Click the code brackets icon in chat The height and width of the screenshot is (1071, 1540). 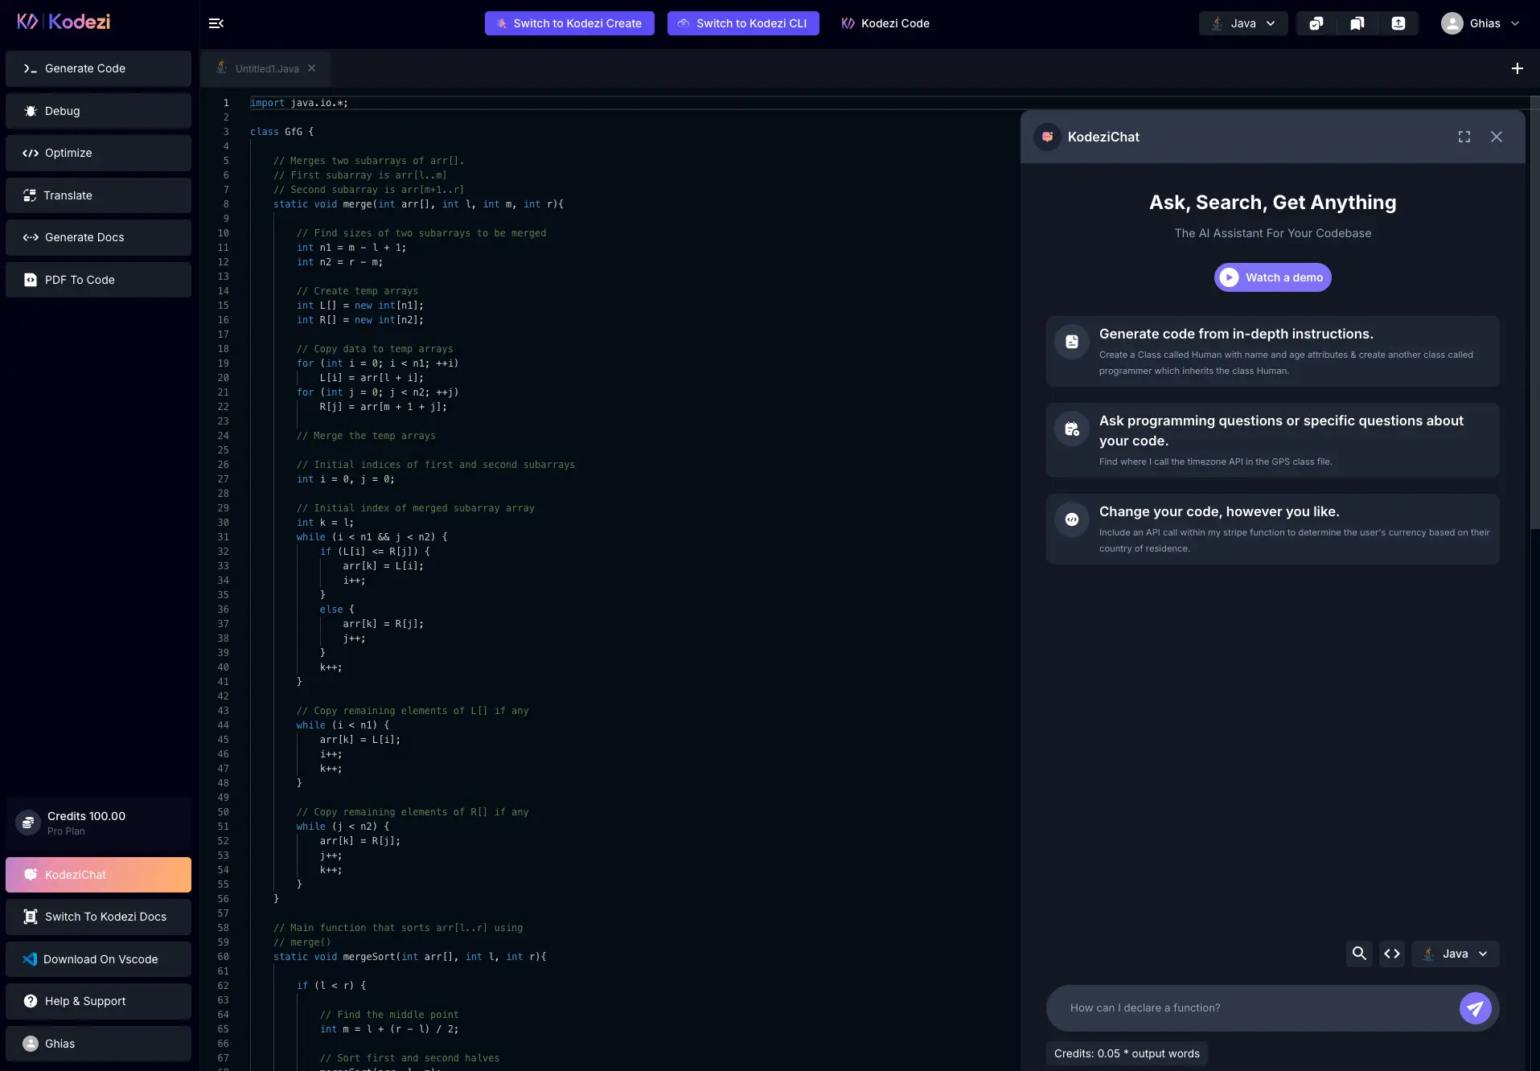pyautogui.click(x=1392, y=954)
